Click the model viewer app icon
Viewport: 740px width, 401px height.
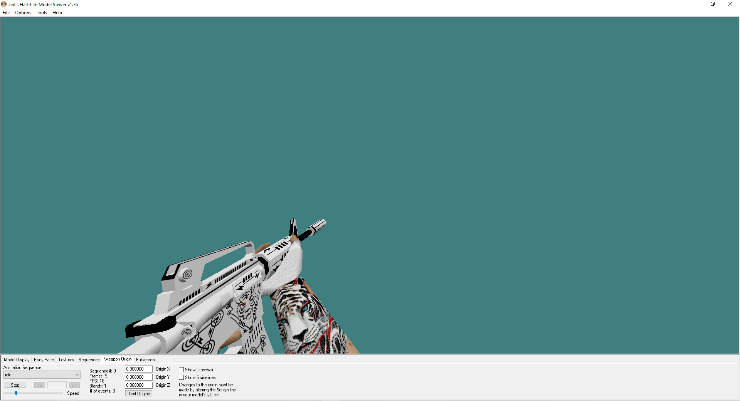point(4,4)
